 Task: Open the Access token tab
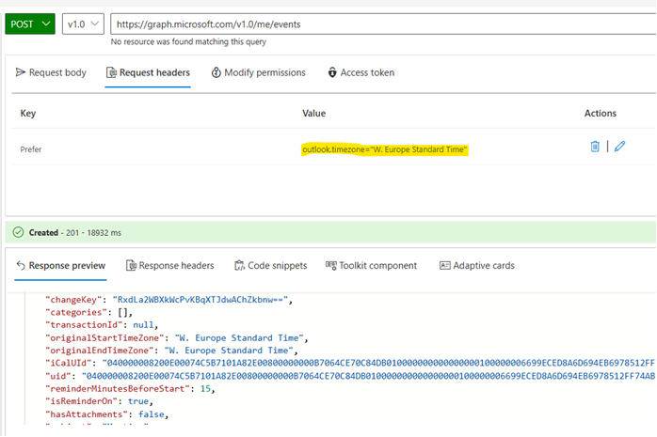(361, 72)
